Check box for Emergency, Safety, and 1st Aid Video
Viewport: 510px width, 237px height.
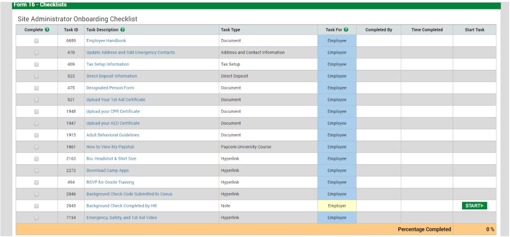[37, 217]
